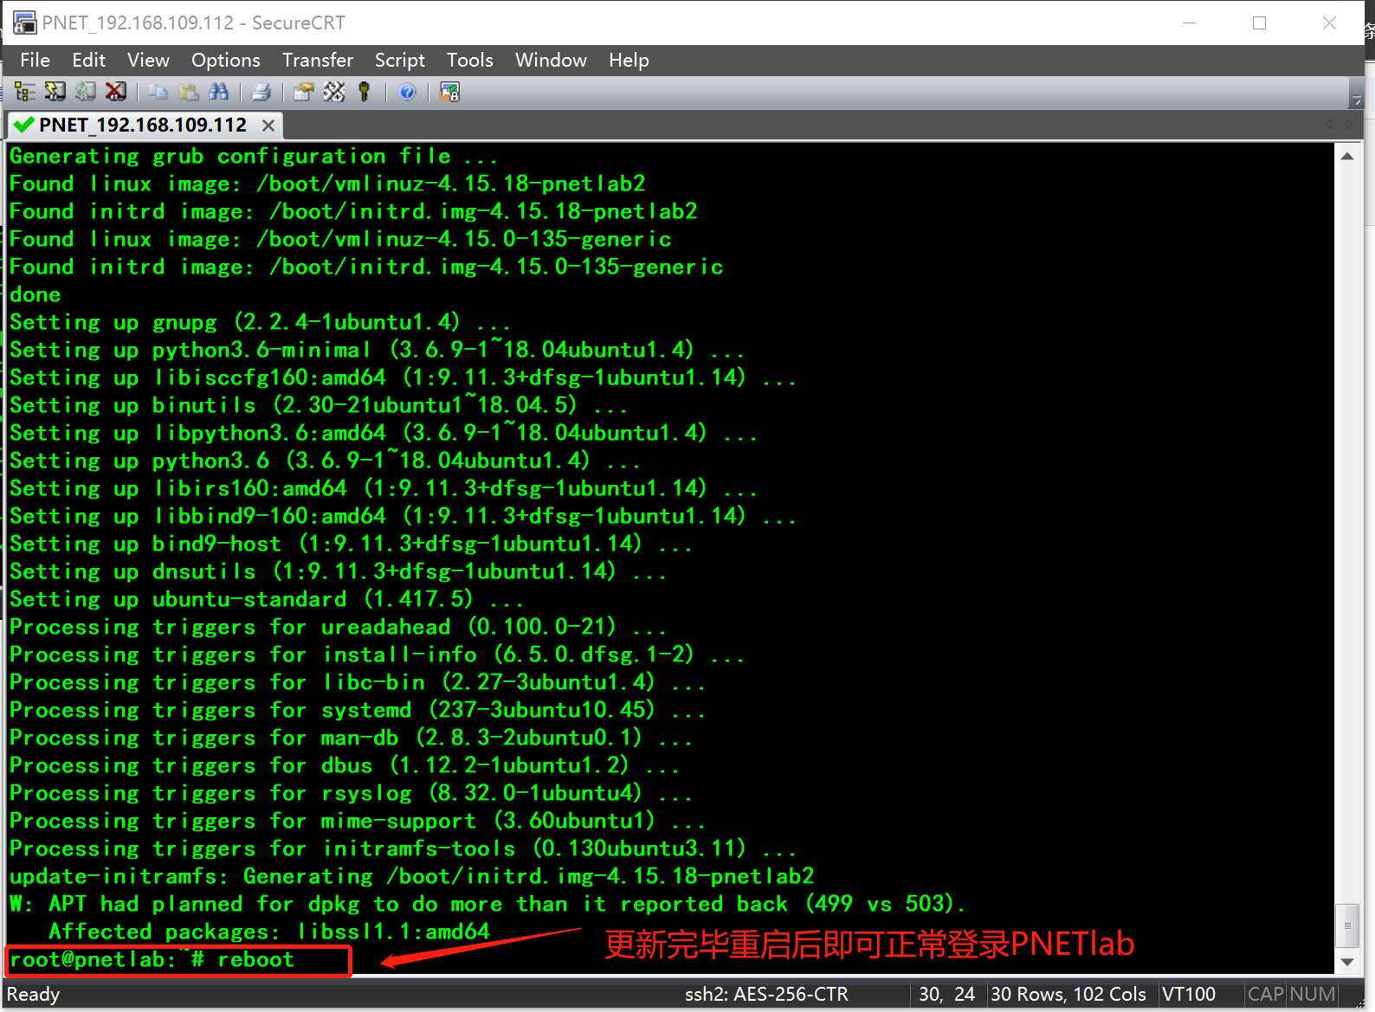The width and height of the screenshot is (1375, 1012).
Task: Open the Transfer menu
Action: (317, 60)
